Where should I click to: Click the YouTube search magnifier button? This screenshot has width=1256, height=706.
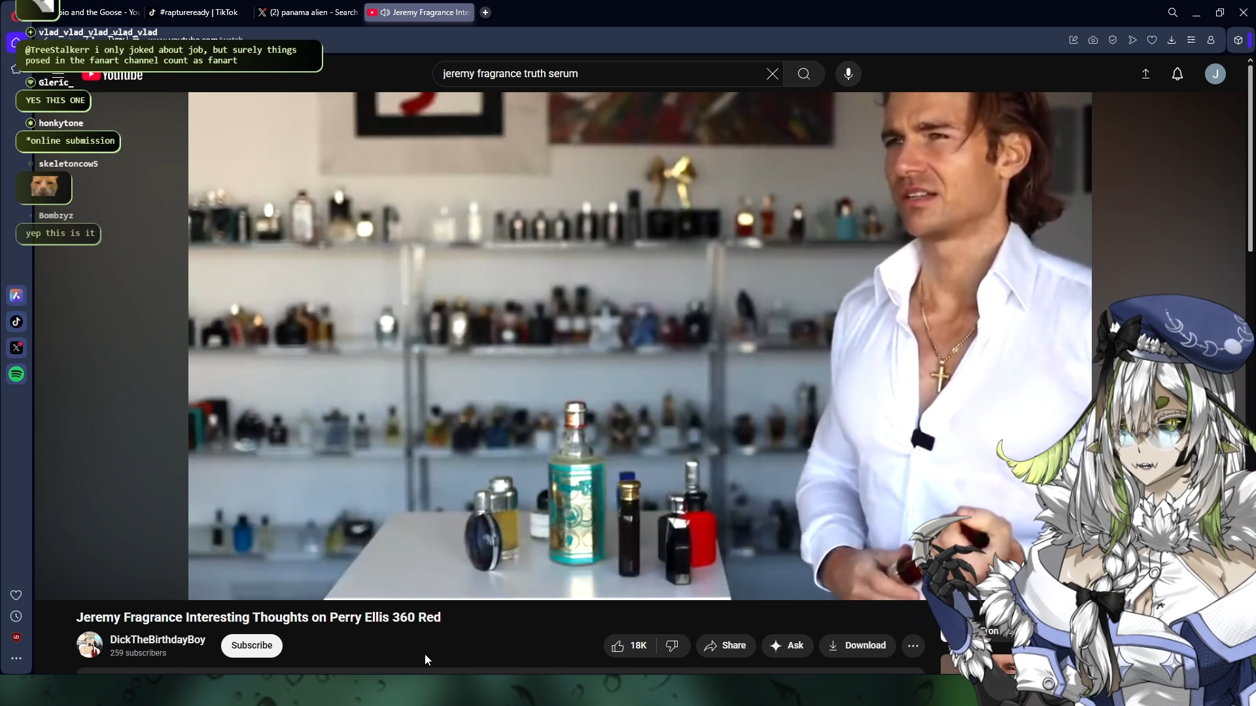[x=804, y=74]
